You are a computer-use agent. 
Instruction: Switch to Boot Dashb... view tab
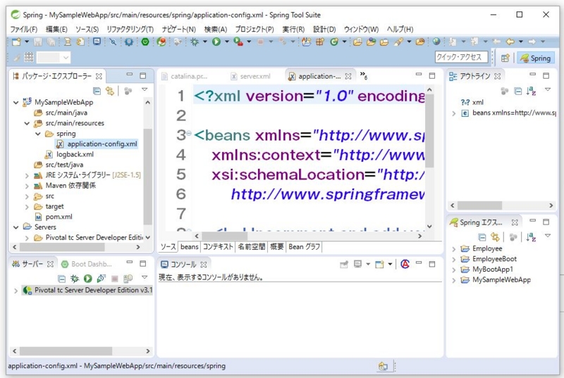[87, 264]
